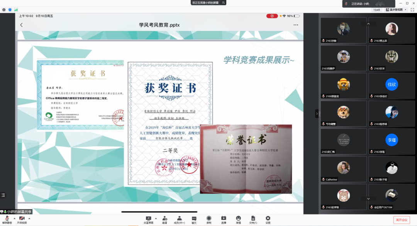This screenshot has width=417, height=226.
Task: Show the members list (成员)
Action: pos(179,219)
